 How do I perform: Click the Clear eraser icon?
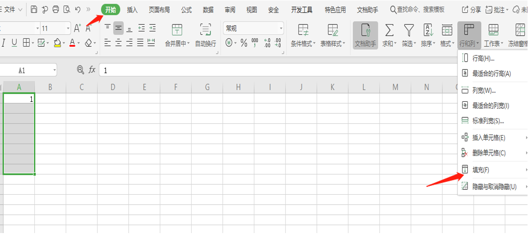tap(88, 43)
